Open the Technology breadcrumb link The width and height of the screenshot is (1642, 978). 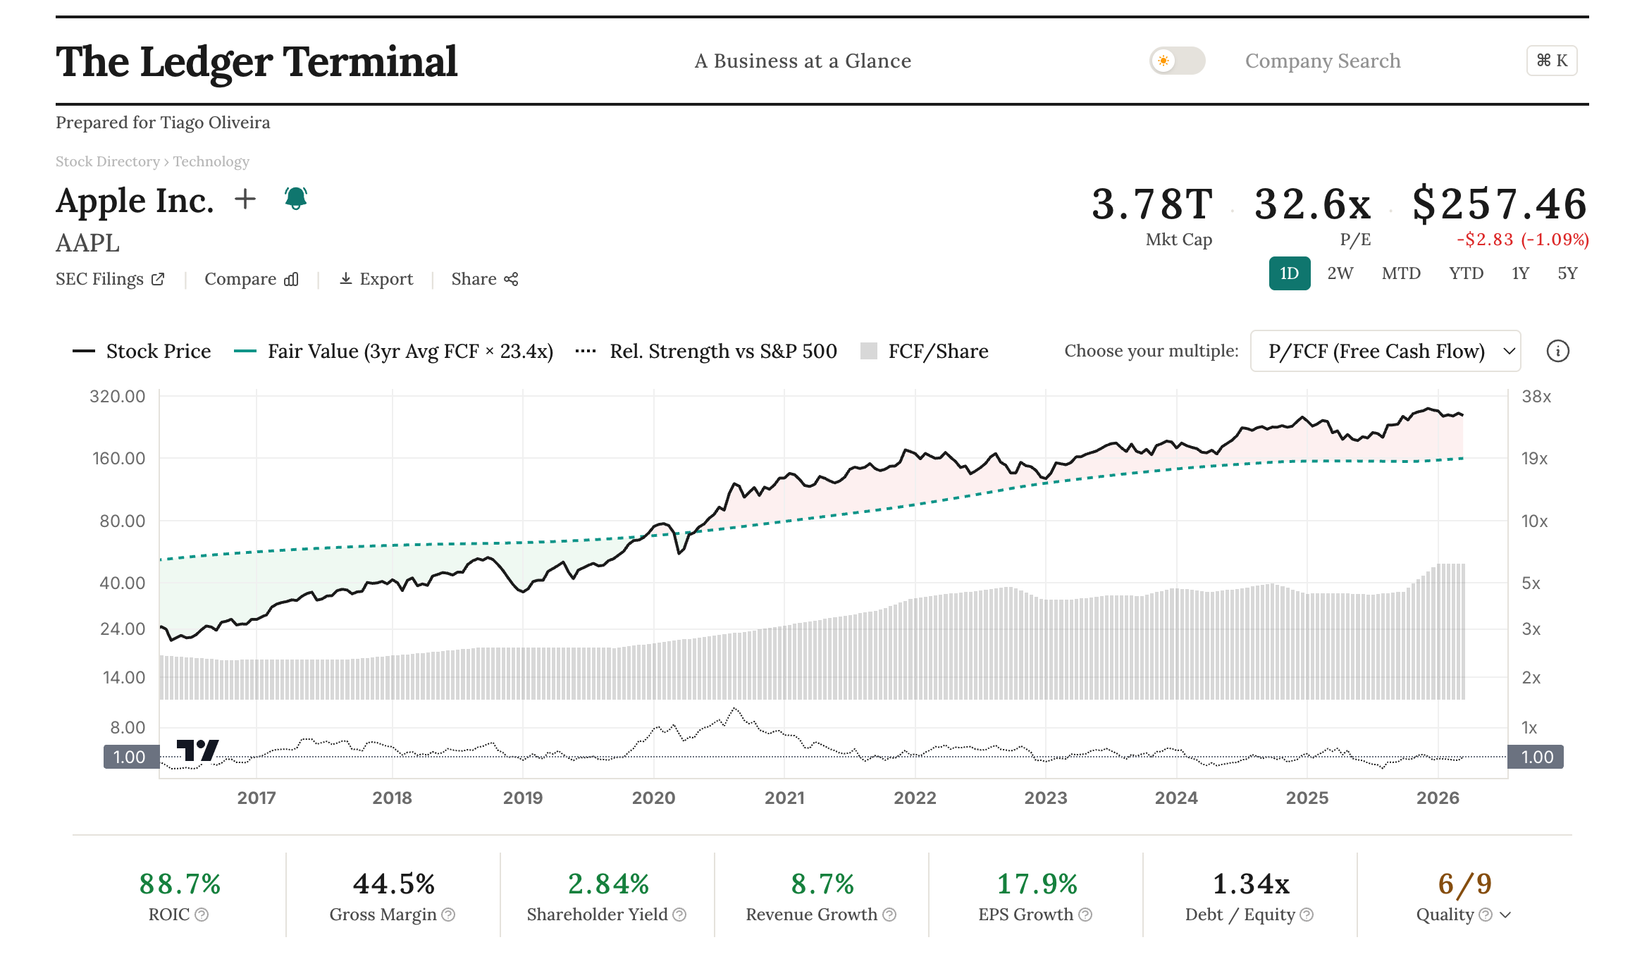tap(211, 161)
